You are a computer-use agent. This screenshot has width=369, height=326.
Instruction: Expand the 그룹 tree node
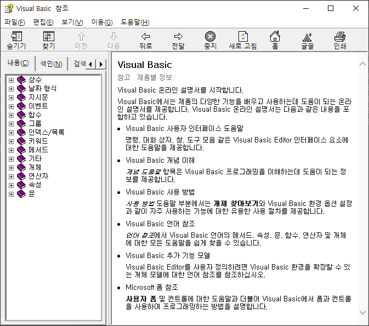(x=11, y=124)
